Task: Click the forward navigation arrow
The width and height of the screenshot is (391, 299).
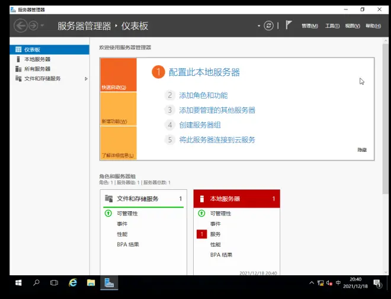Action: click(x=33, y=26)
